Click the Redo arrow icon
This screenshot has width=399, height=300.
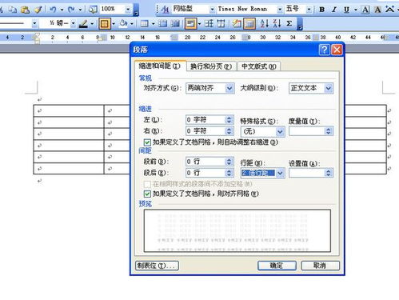(x=71, y=10)
